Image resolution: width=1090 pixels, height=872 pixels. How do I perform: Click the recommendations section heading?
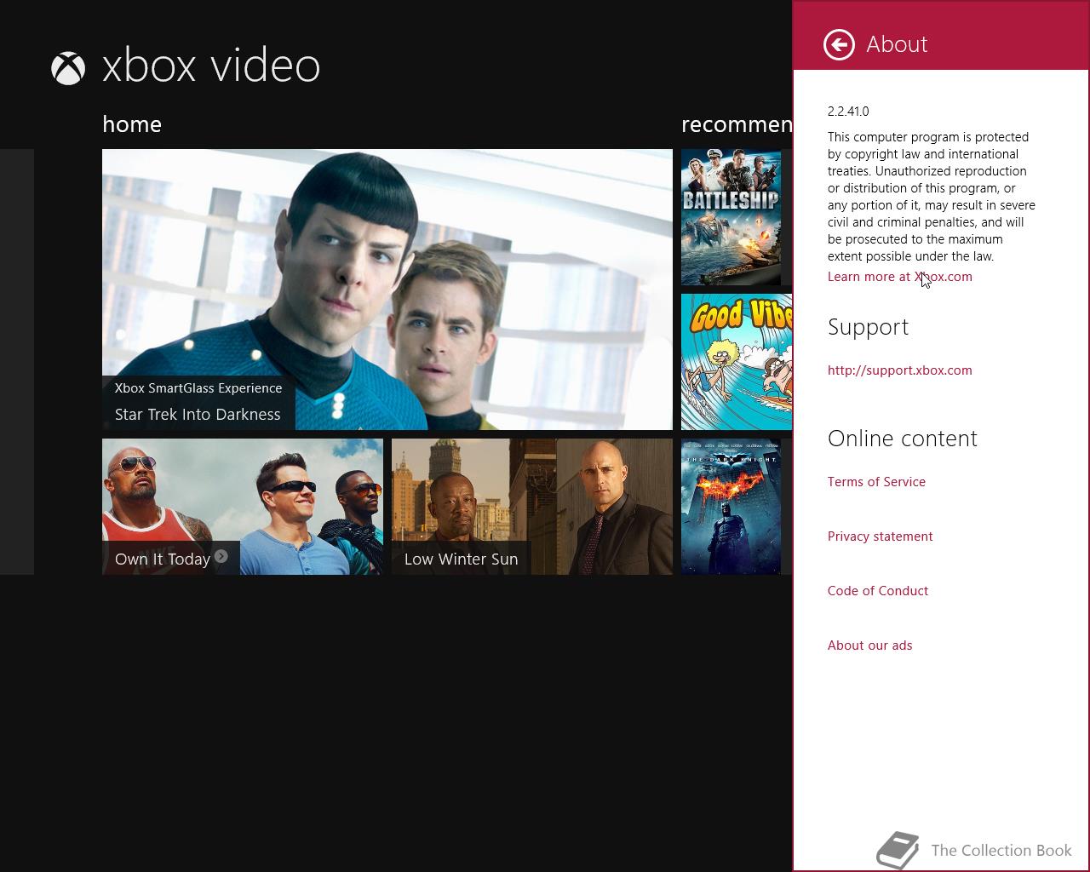[737, 124]
